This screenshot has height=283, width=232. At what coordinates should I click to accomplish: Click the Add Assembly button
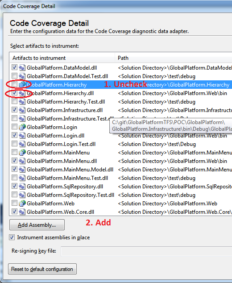[37, 225]
